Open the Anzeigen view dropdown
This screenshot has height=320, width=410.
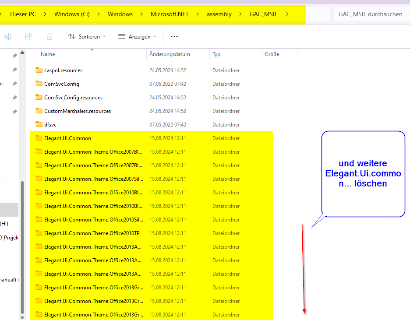pyautogui.click(x=137, y=37)
